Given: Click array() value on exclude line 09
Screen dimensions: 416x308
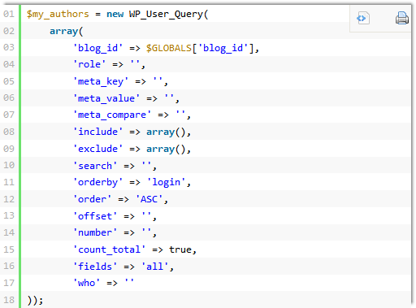Looking at the screenshot, I should [166, 149].
